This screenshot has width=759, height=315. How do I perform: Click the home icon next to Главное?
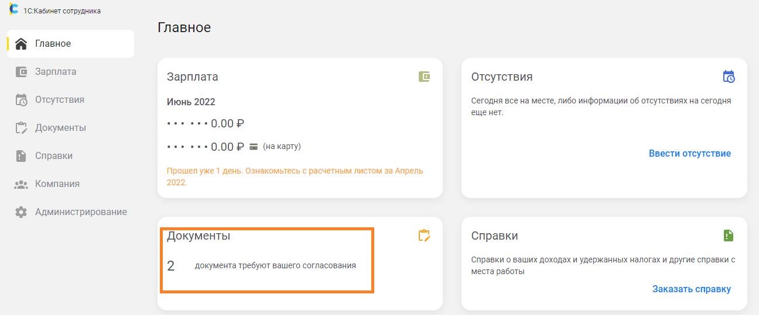tap(21, 44)
